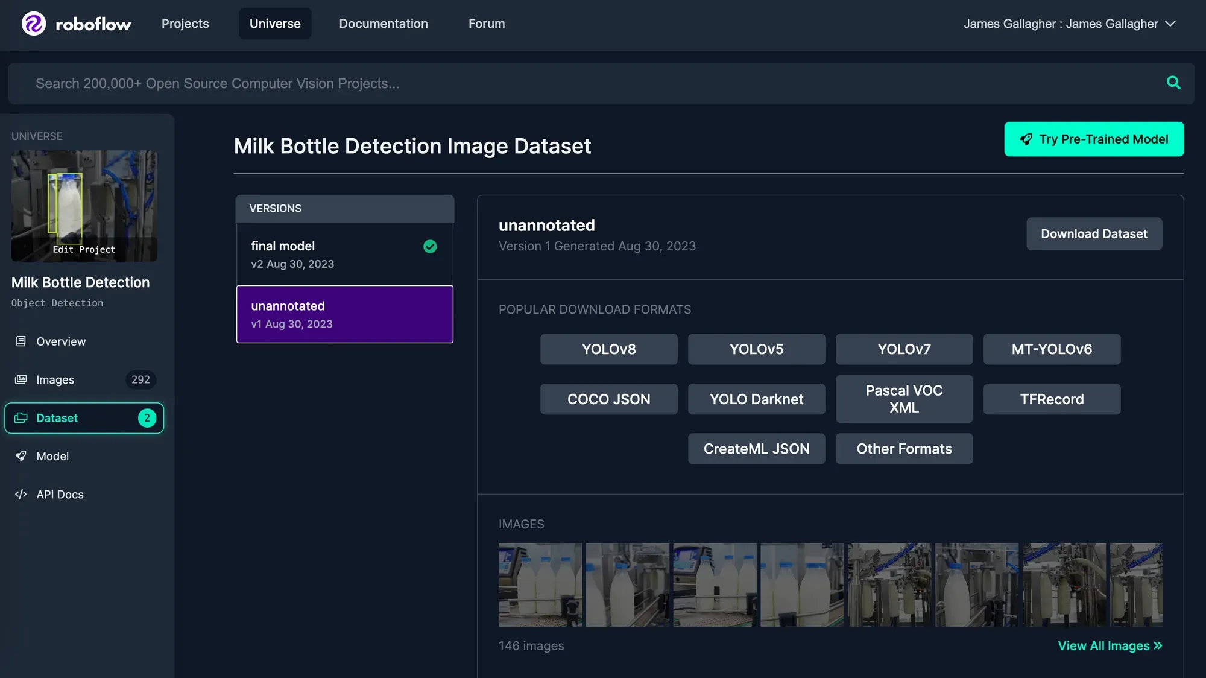Click the Dataset folder icon
The height and width of the screenshot is (678, 1206).
coord(21,418)
